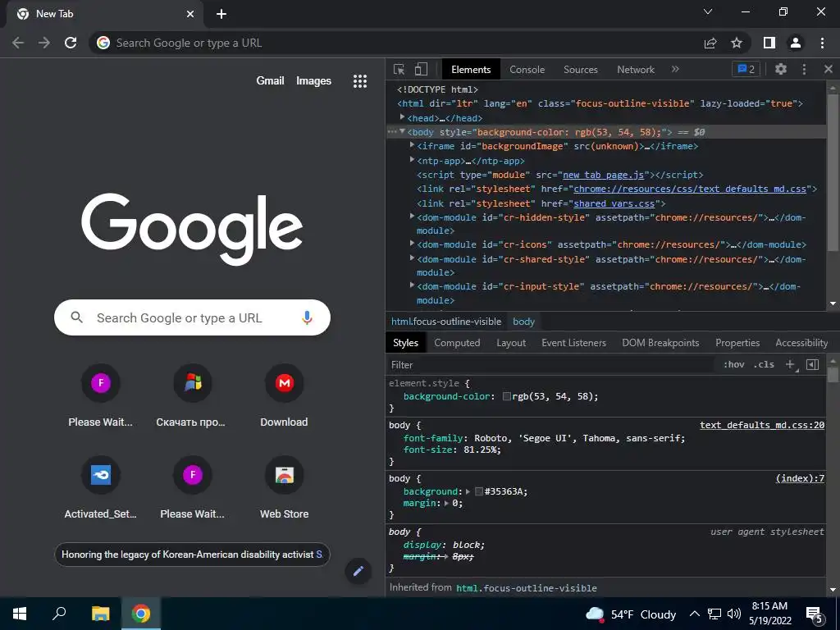Open the Layout tab
The image size is (840, 630).
[x=511, y=343]
